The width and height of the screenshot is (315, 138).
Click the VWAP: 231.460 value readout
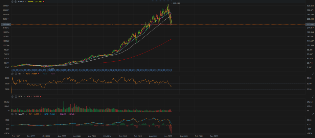[35, 1]
